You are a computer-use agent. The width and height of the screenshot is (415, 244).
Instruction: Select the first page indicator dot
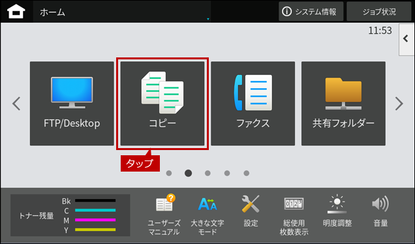169,173
